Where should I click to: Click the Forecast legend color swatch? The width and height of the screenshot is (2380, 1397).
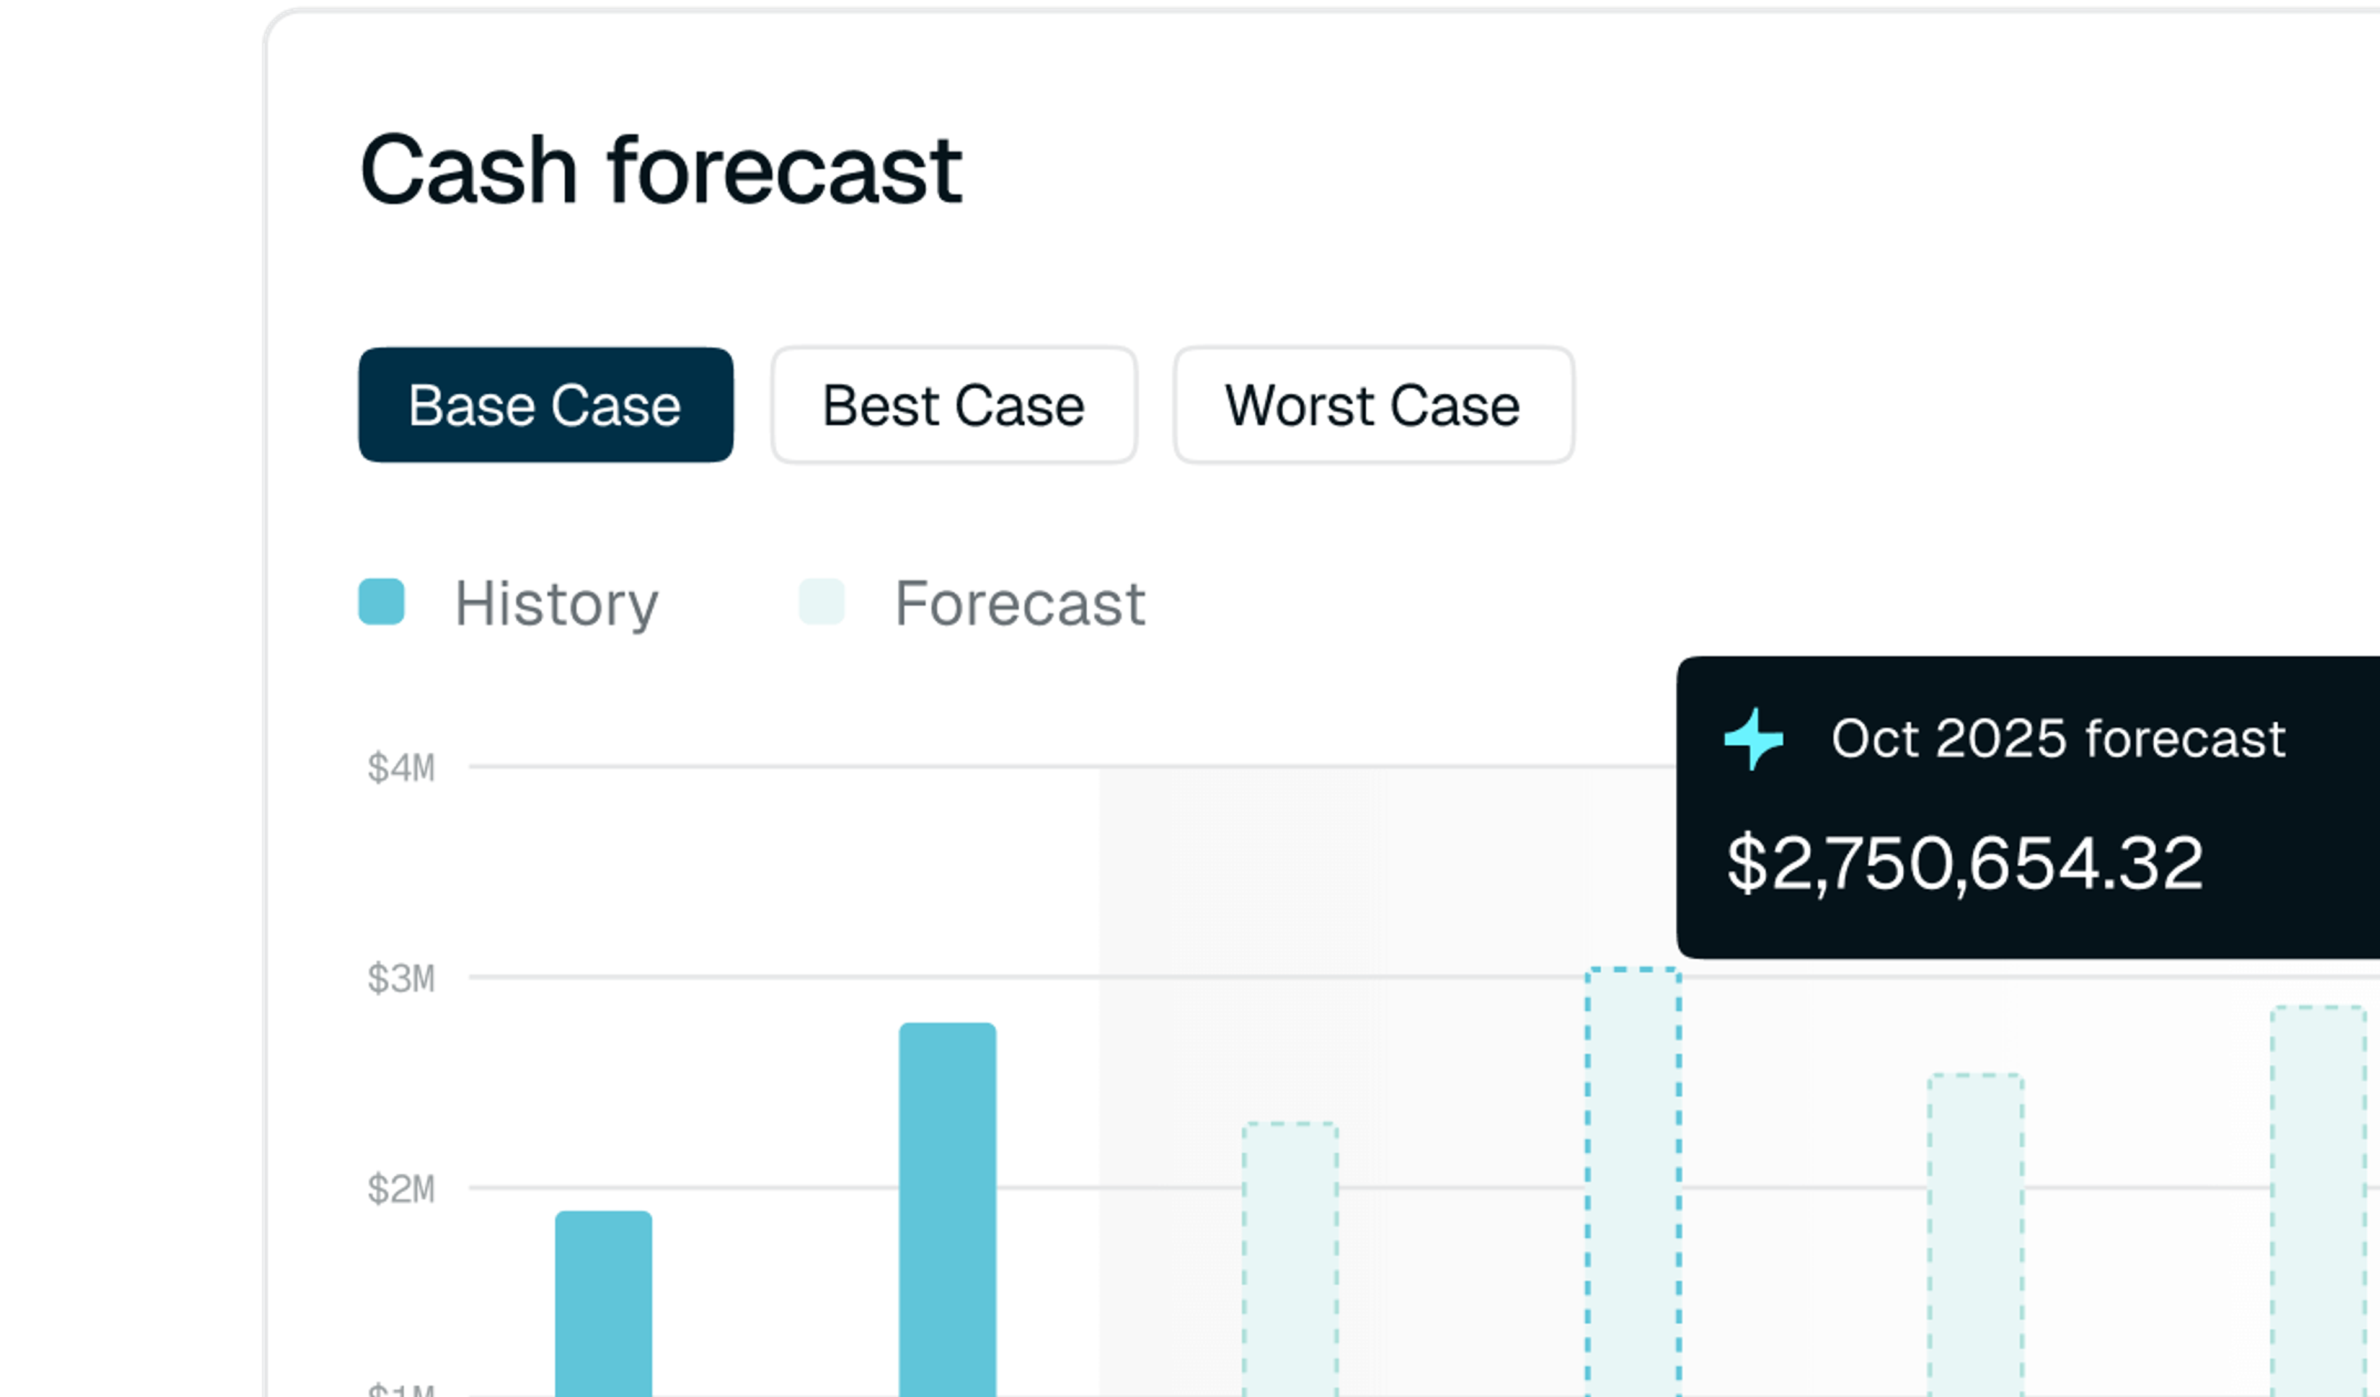821,601
